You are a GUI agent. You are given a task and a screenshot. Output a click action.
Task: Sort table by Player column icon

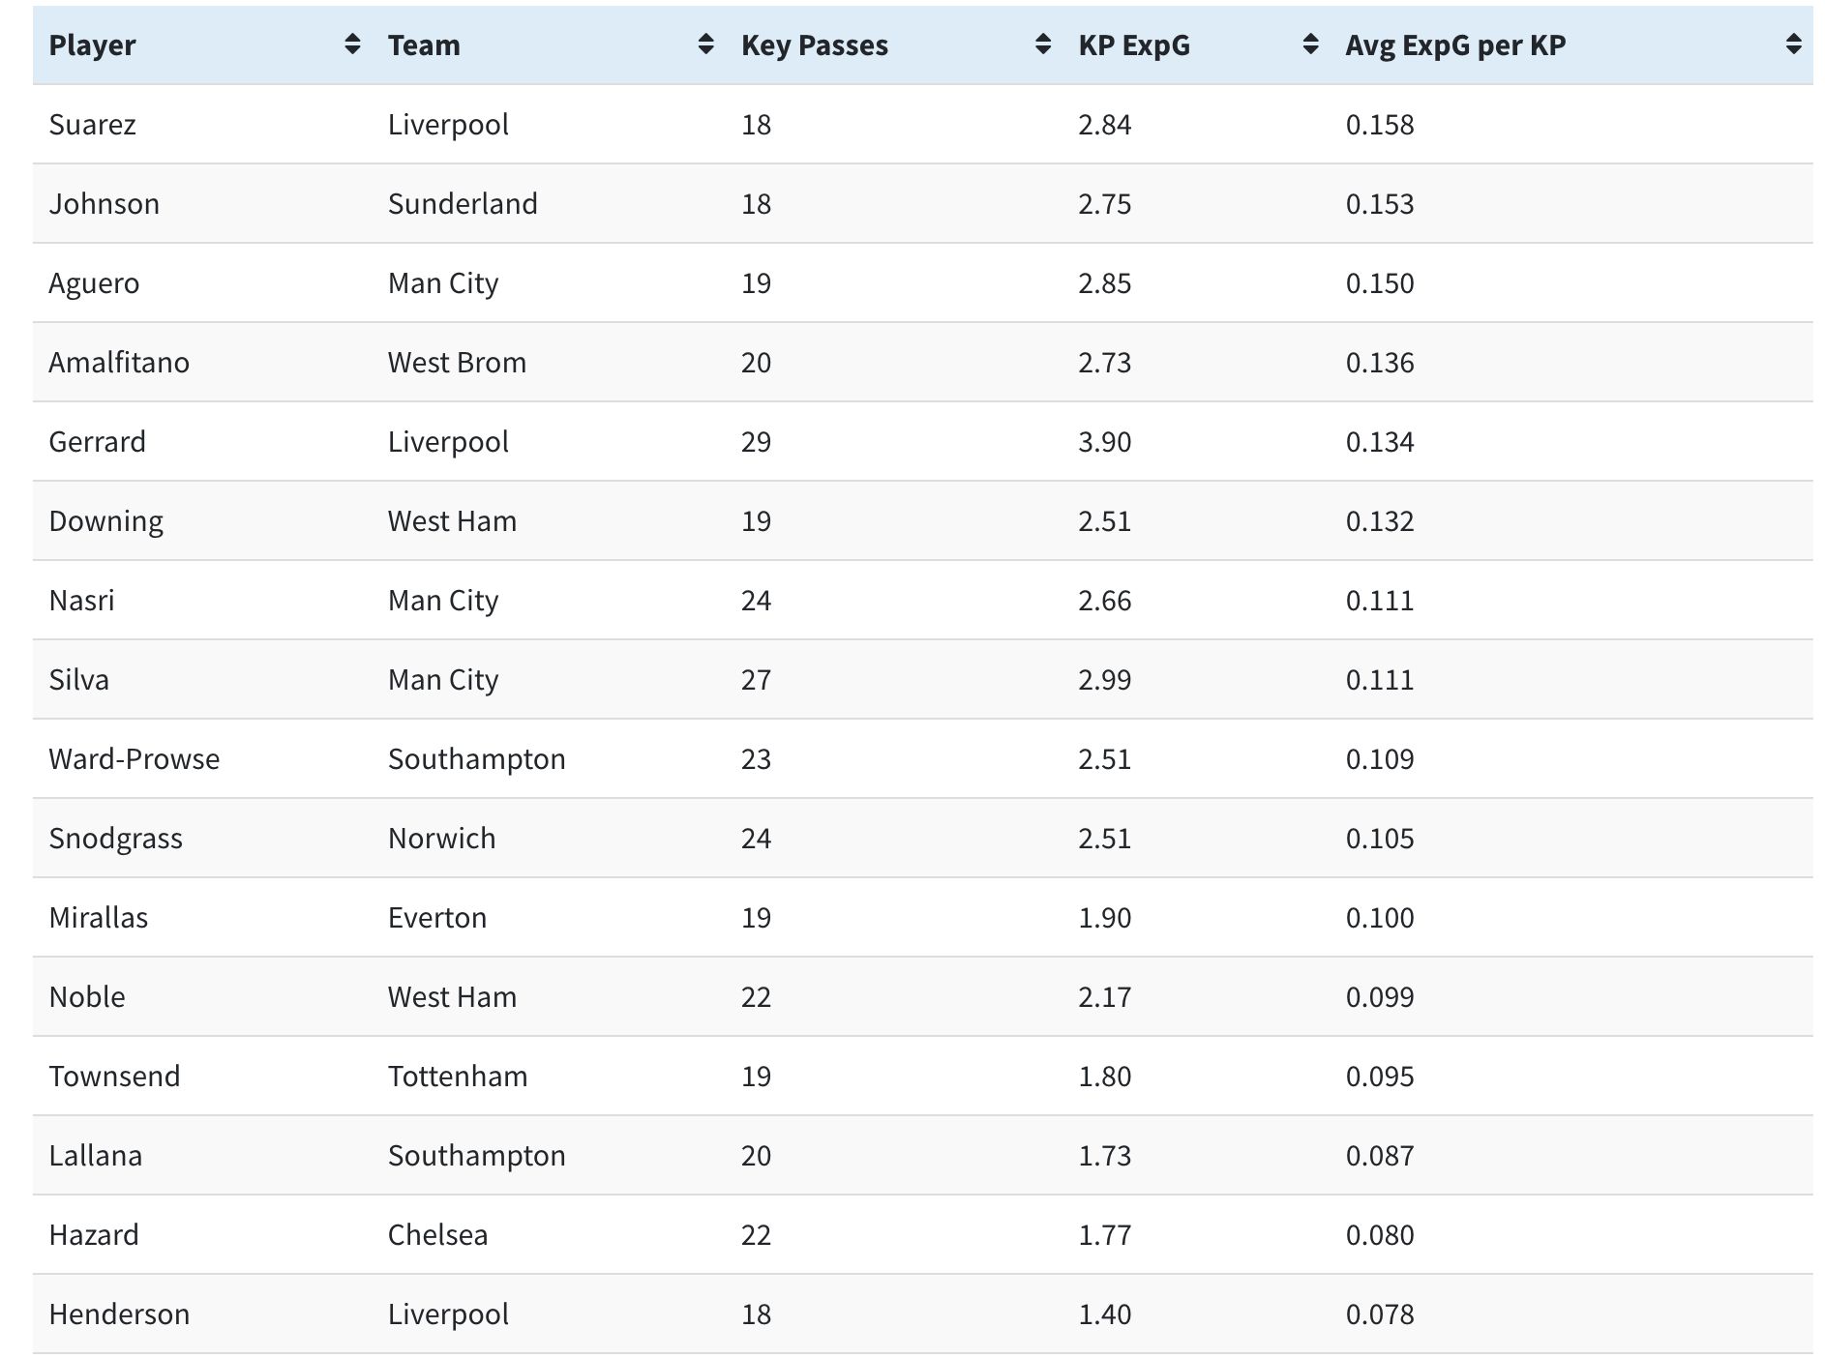(352, 44)
